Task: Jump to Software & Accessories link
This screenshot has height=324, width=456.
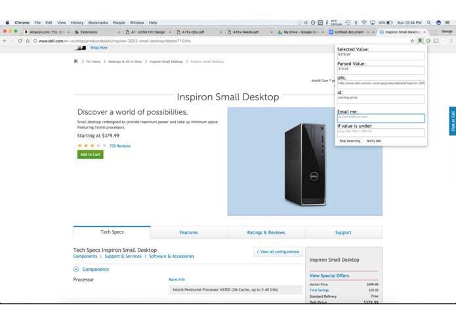Action: click(x=171, y=256)
